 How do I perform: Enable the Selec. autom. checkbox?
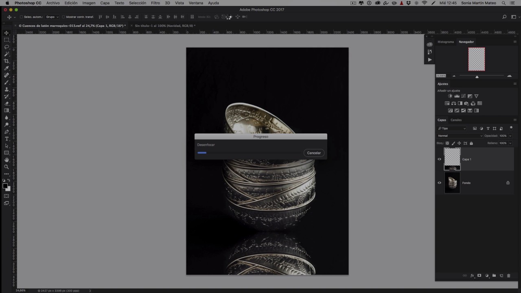pos(21,17)
